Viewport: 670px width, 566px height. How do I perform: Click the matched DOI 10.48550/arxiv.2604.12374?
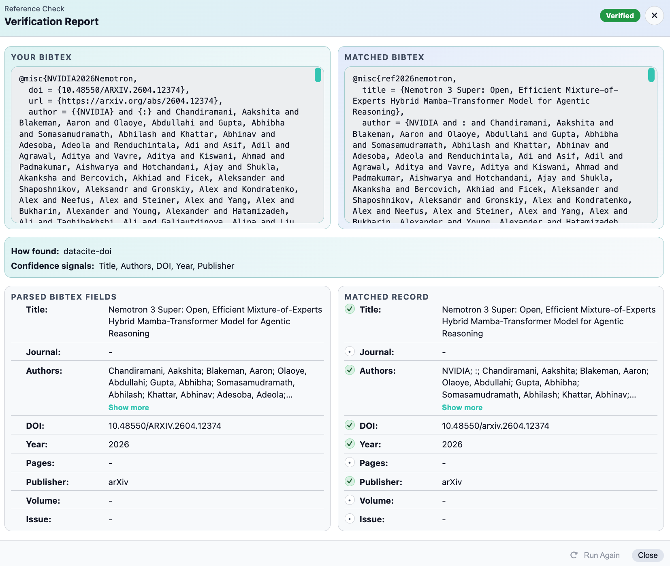click(495, 426)
